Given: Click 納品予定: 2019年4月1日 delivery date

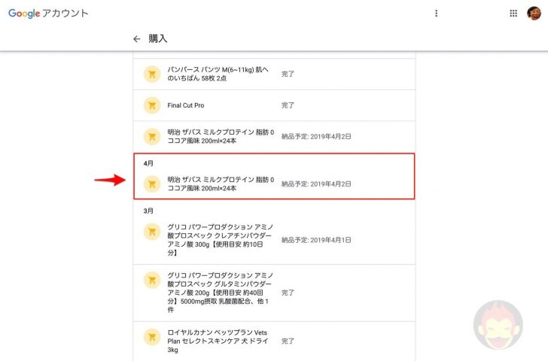Looking at the screenshot, I should 316,240.
